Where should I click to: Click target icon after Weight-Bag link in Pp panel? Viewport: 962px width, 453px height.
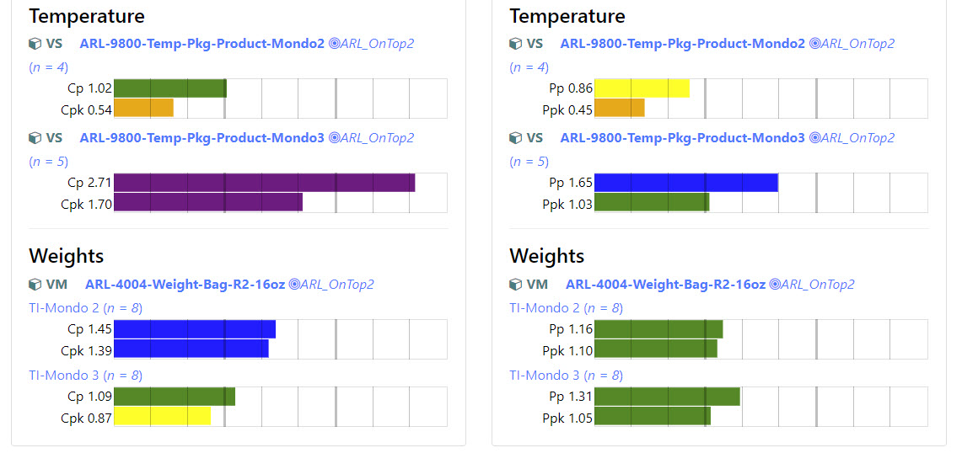click(775, 285)
